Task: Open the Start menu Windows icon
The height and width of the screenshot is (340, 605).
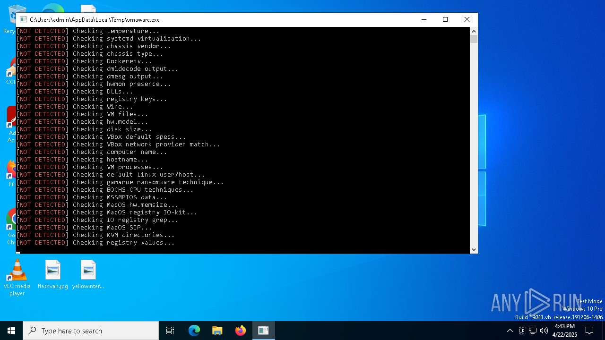Action: pyautogui.click(x=11, y=331)
